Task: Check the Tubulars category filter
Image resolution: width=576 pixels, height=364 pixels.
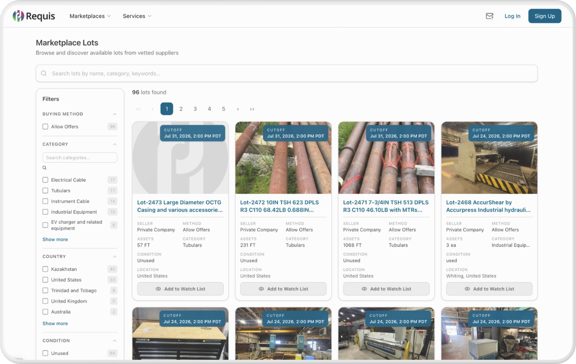Action: pyautogui.click(x=45, y=190)
